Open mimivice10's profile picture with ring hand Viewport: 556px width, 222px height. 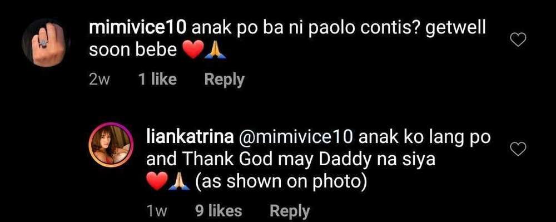46,43
